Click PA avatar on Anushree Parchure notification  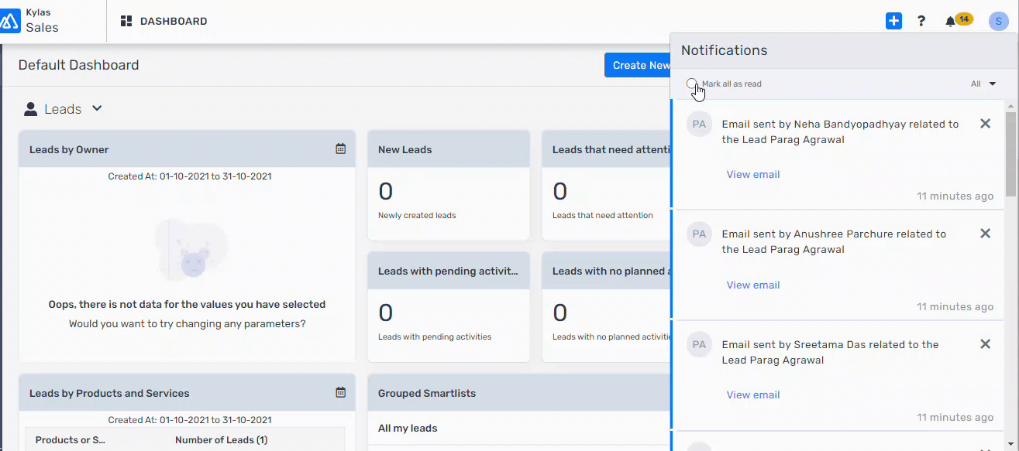pyautogui.click(x=700, y=234)
